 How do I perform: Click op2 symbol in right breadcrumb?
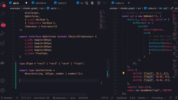pos(165,8)
